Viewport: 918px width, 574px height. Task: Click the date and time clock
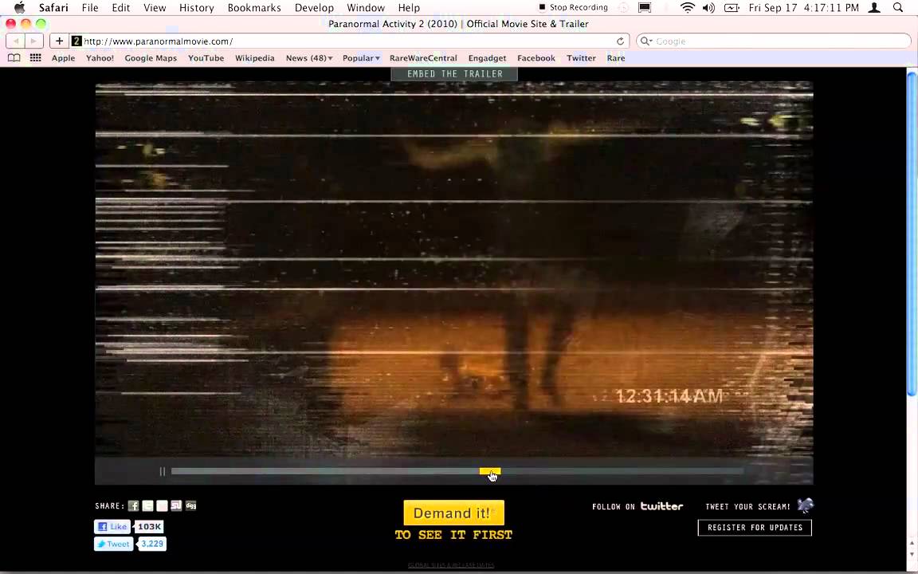click(804, 8)
